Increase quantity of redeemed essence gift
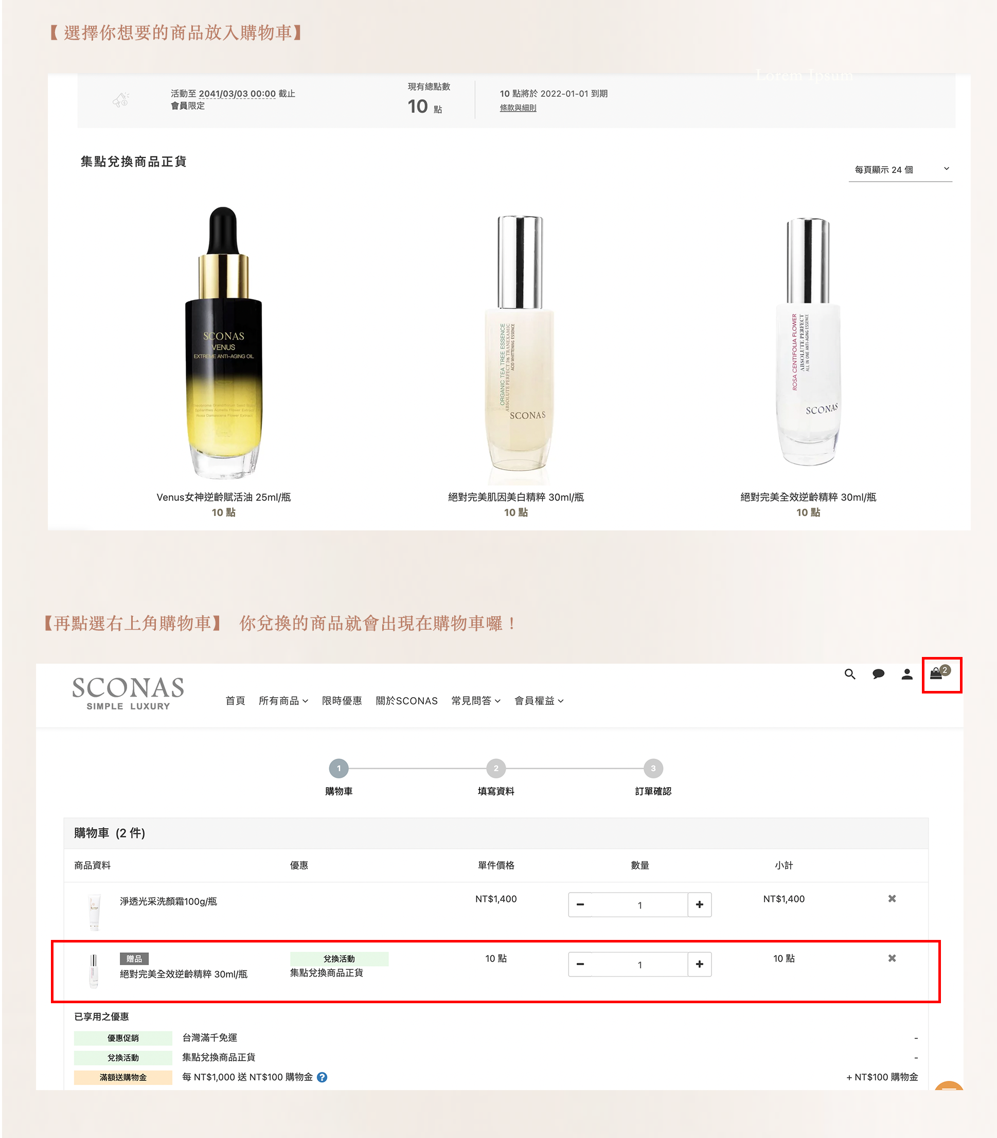 pos(699,964)
